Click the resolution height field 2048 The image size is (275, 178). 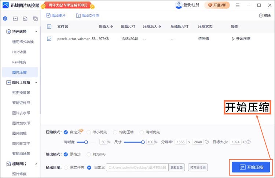pyautogui.click(x=198, y=142)
